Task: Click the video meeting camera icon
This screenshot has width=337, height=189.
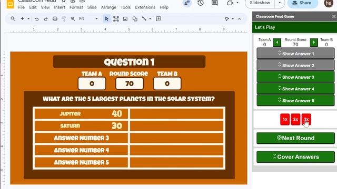Action: click(x=230, y=3)
